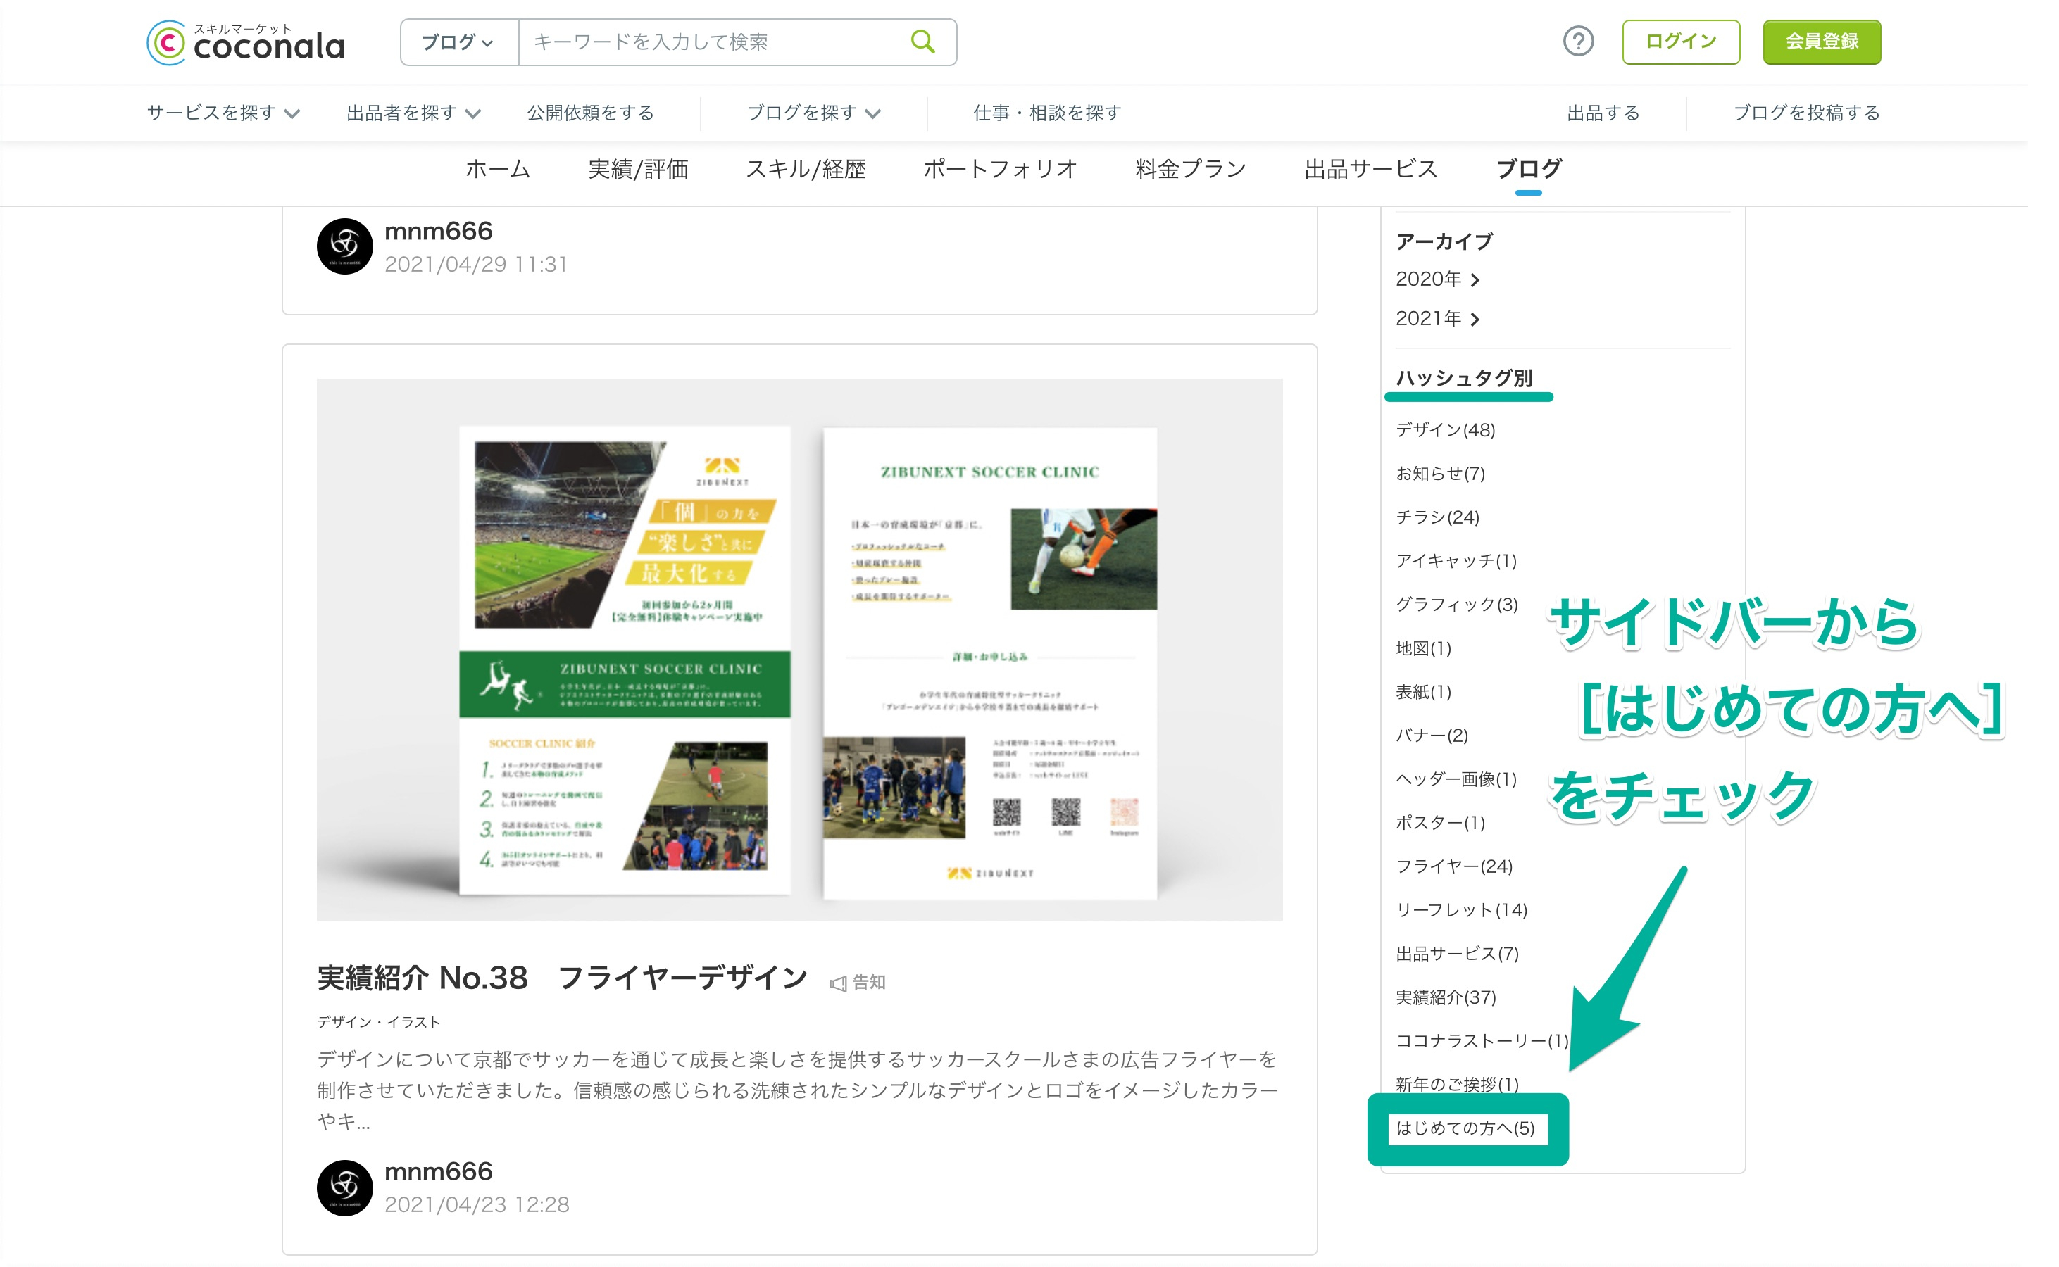Expand 出品者を探す menu

click(413, 113)
